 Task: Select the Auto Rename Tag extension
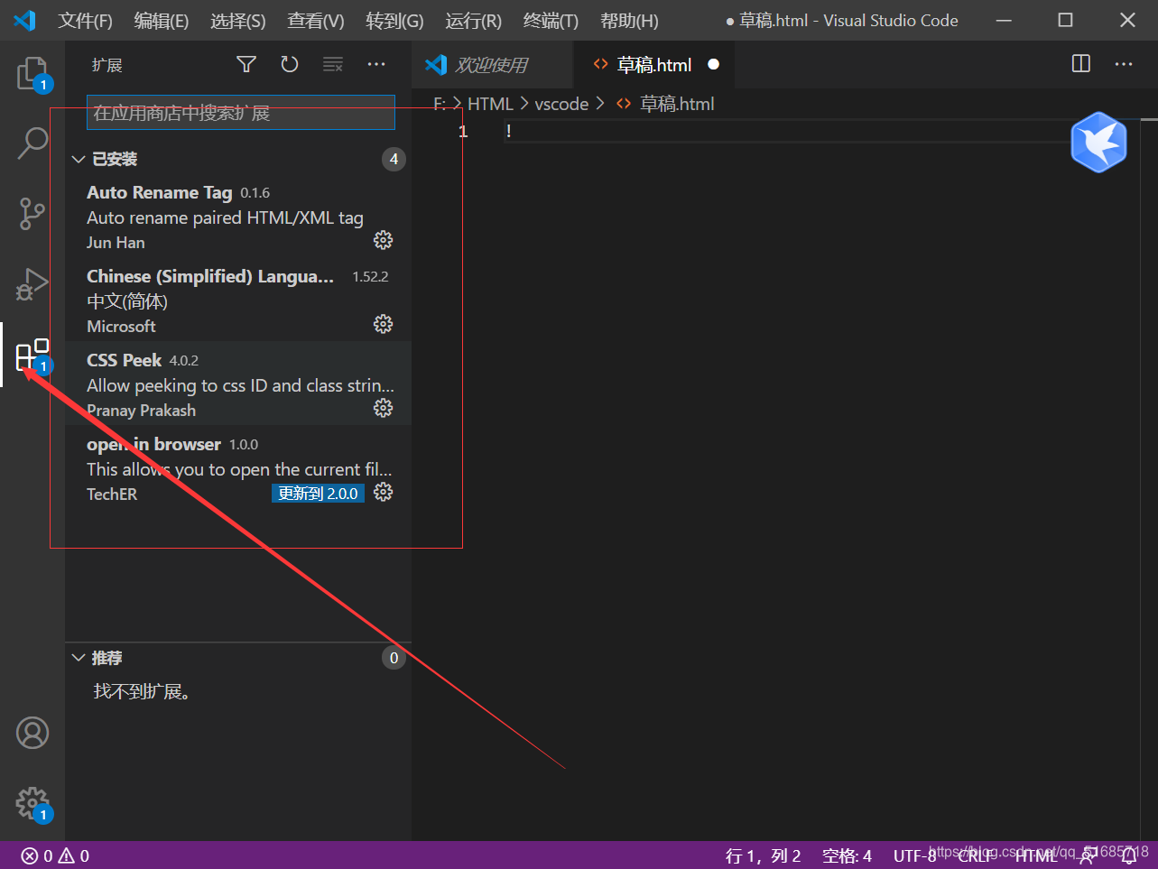point(238,217)
